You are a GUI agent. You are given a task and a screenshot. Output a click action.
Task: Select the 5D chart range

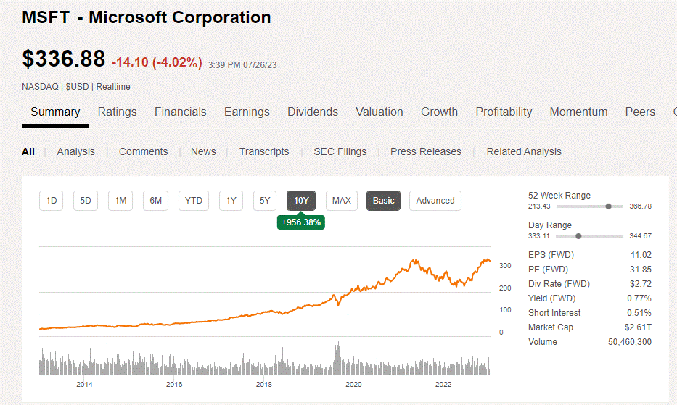(x=86, y=201)
